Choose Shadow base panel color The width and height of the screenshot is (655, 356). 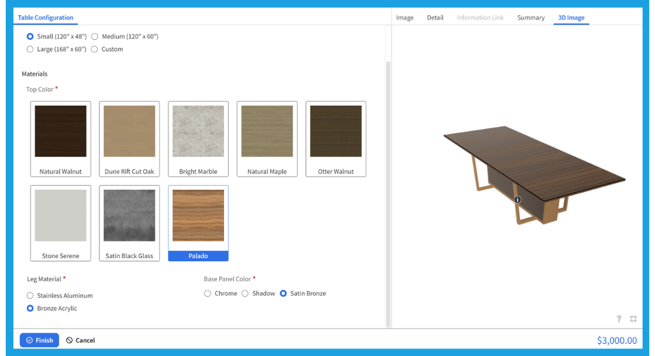click(x=245, y=293)
